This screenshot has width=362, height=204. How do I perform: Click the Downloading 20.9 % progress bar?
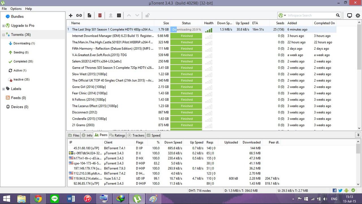pyautogui.click(x=186, y=29)
